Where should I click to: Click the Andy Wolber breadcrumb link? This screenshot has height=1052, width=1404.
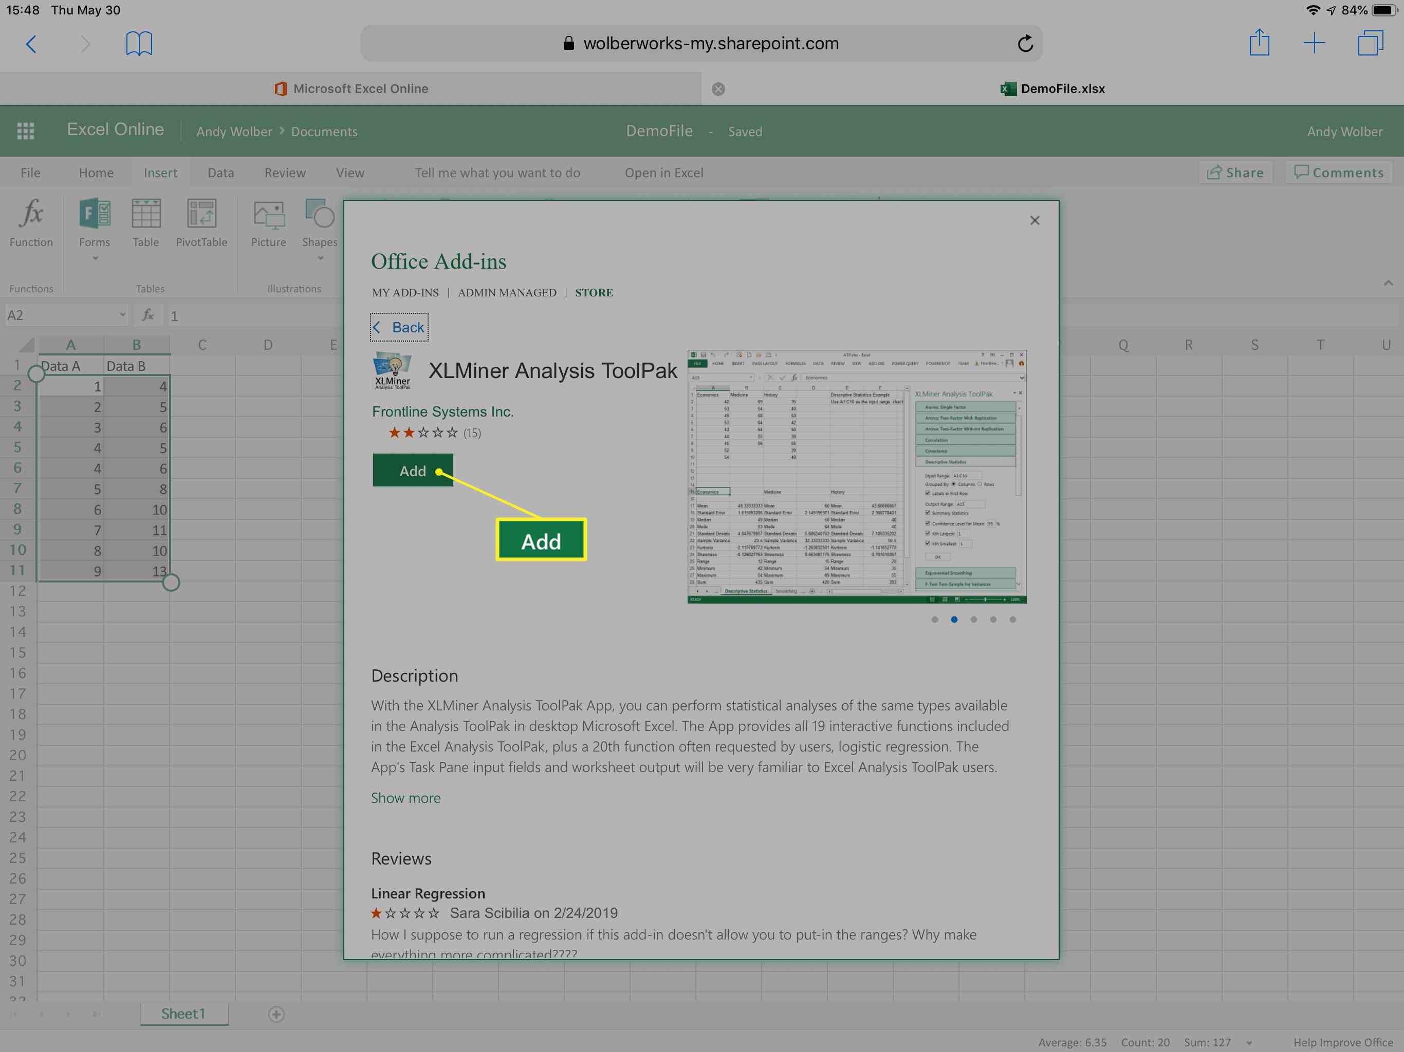234,131
